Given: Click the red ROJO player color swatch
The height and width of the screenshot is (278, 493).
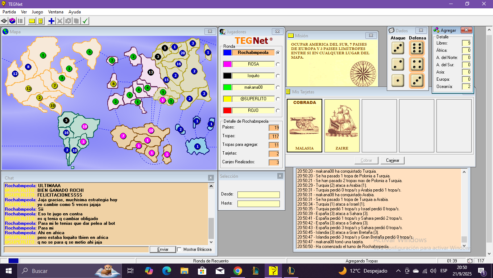Looking at the screenshot, I should [227, 110].
